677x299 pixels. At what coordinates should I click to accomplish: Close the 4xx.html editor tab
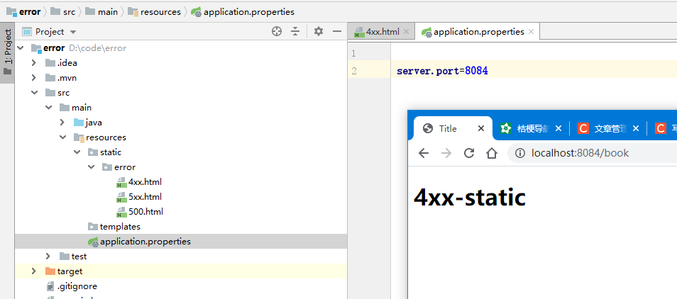pyautogui.click(x=406, y=31)
